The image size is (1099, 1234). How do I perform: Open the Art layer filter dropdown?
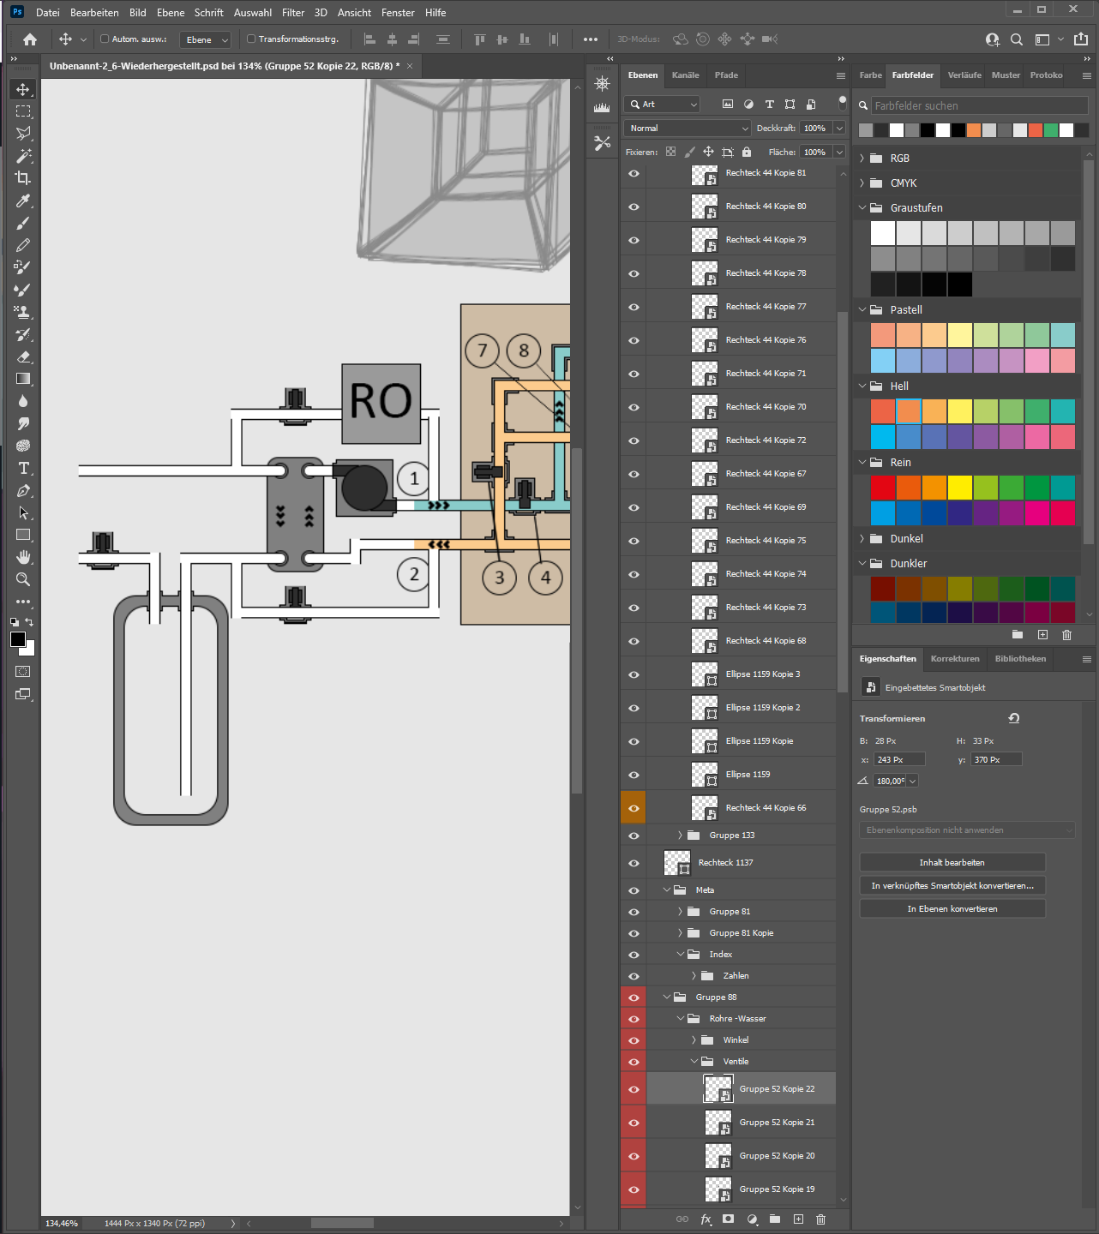664,104
